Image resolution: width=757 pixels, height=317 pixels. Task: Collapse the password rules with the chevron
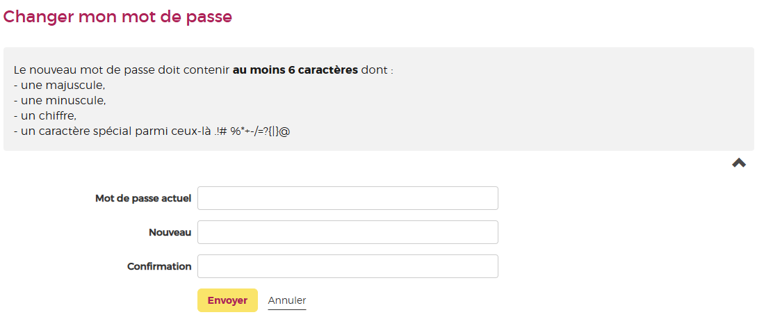click(738, 163)
